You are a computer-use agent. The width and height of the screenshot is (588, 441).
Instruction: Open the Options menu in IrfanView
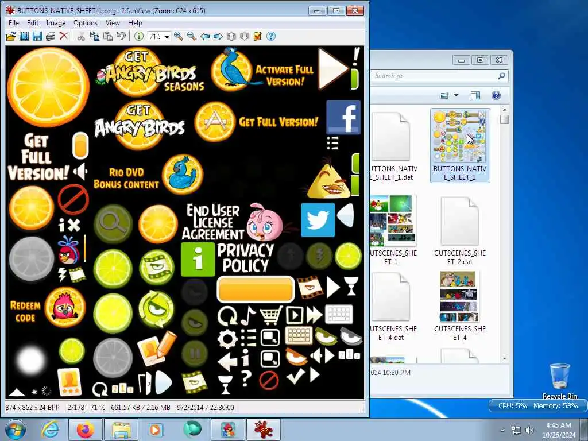tap(86, 23)
